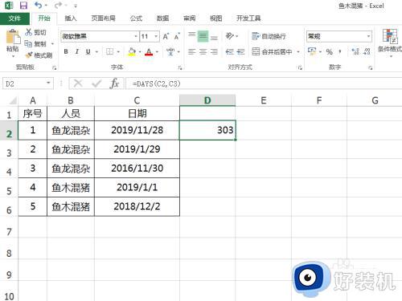Cancel the formula entry with X
This screenshot has width=402, height=301.
tap(78, 83)
